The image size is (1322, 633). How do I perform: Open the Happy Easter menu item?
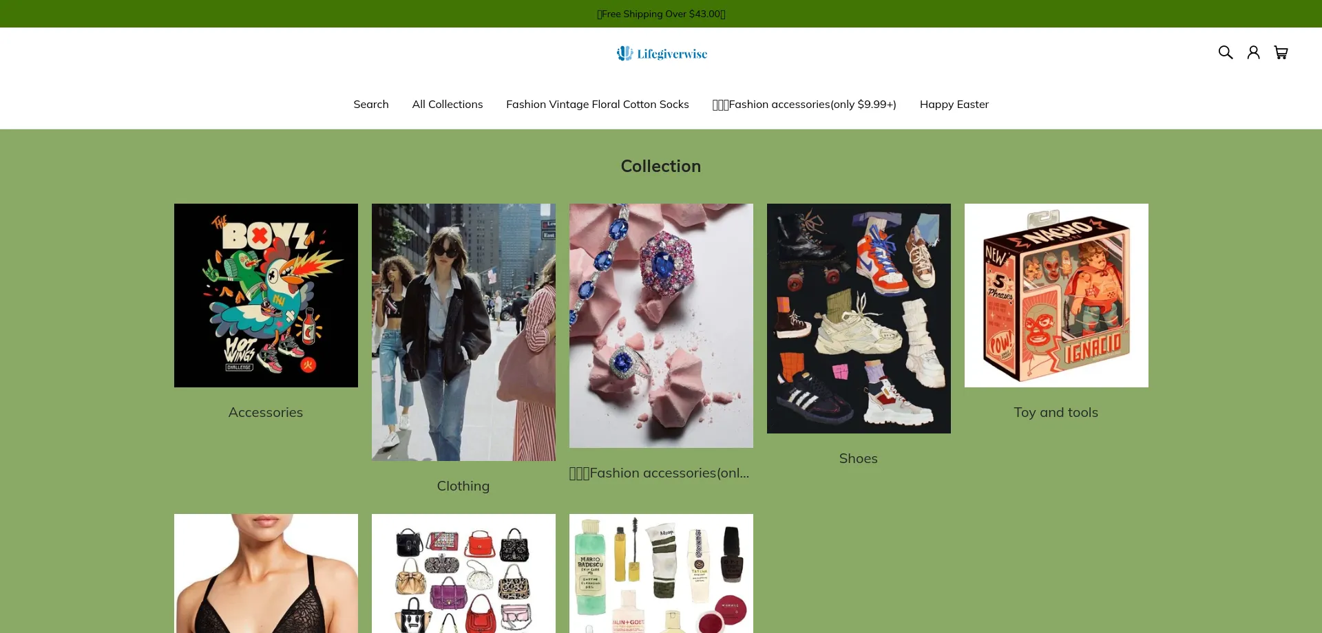(x=954, y=105)
